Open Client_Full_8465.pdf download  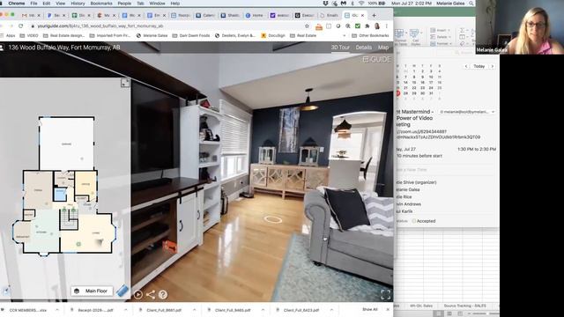pos(232,310)
